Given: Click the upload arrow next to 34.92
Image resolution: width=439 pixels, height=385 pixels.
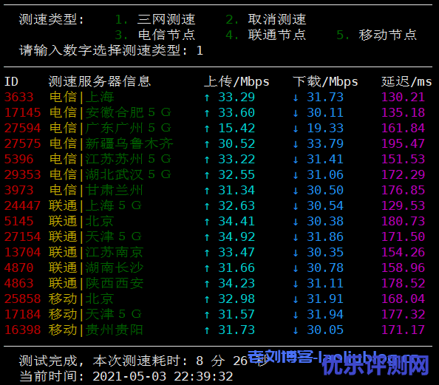Looking at the screenshot, I should [207, 237].
